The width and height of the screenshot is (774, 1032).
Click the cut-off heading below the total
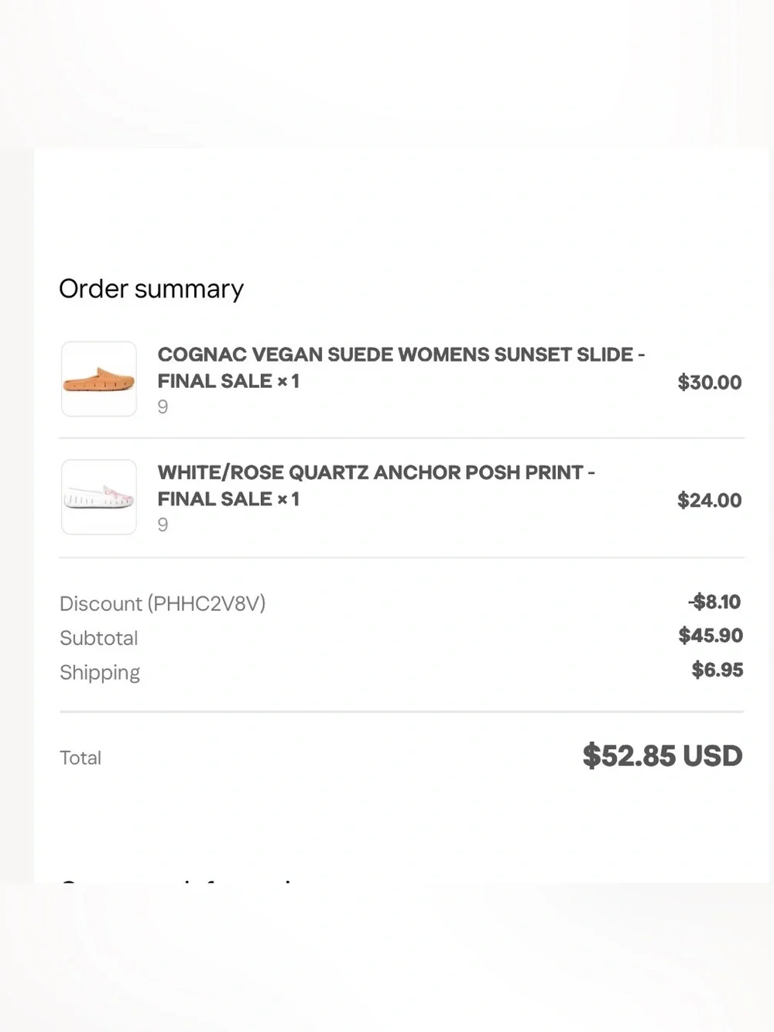pyautogui.click(x=178, y=879)
